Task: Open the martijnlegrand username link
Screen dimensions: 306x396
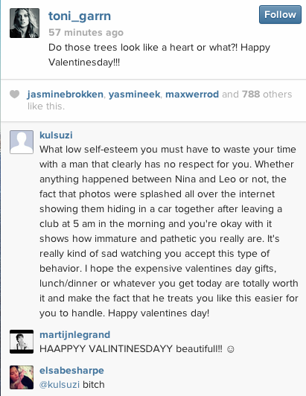Action: pos(74,335)
